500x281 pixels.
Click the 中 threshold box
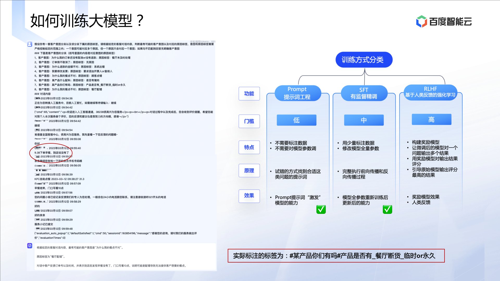coord(364,120)
